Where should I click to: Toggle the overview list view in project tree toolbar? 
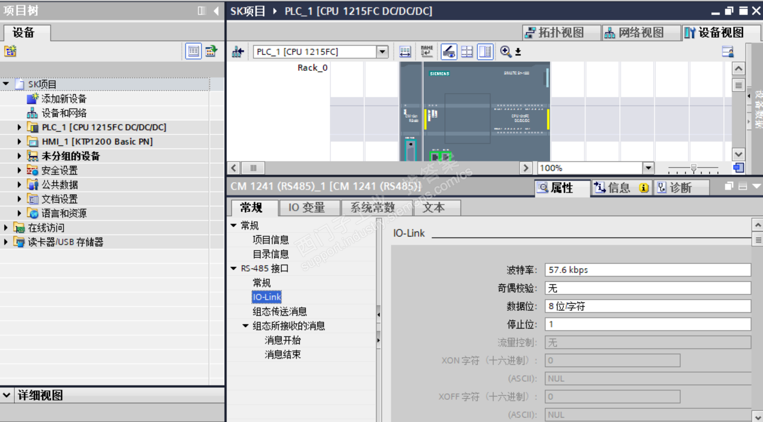pyautogui.click(x=193, y=51)
